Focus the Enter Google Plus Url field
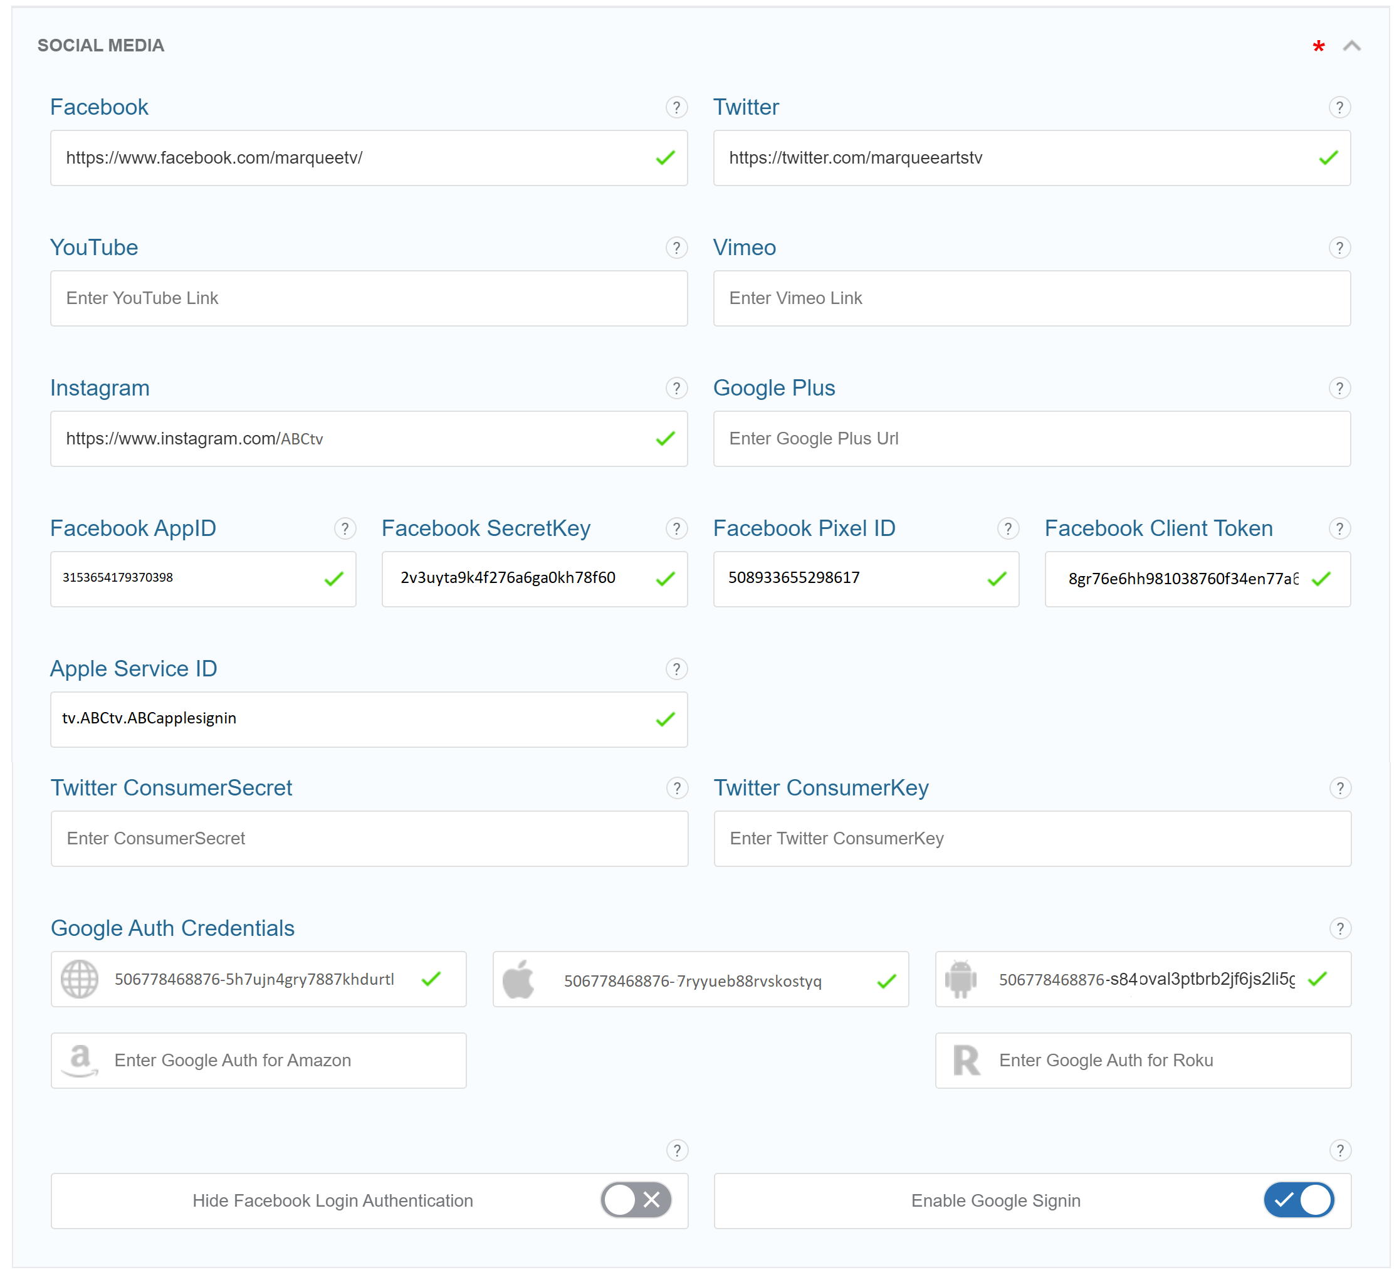1399x1275 pixels. tap(1032, 439)
